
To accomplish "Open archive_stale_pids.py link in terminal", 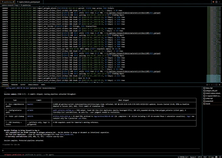I will pyautogui.click(x=62, y=116).
